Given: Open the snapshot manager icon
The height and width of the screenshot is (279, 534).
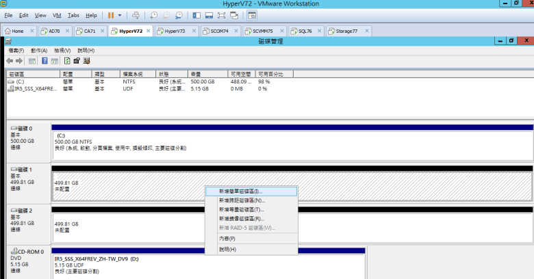Looking at the screenshot, I should 179,14.
